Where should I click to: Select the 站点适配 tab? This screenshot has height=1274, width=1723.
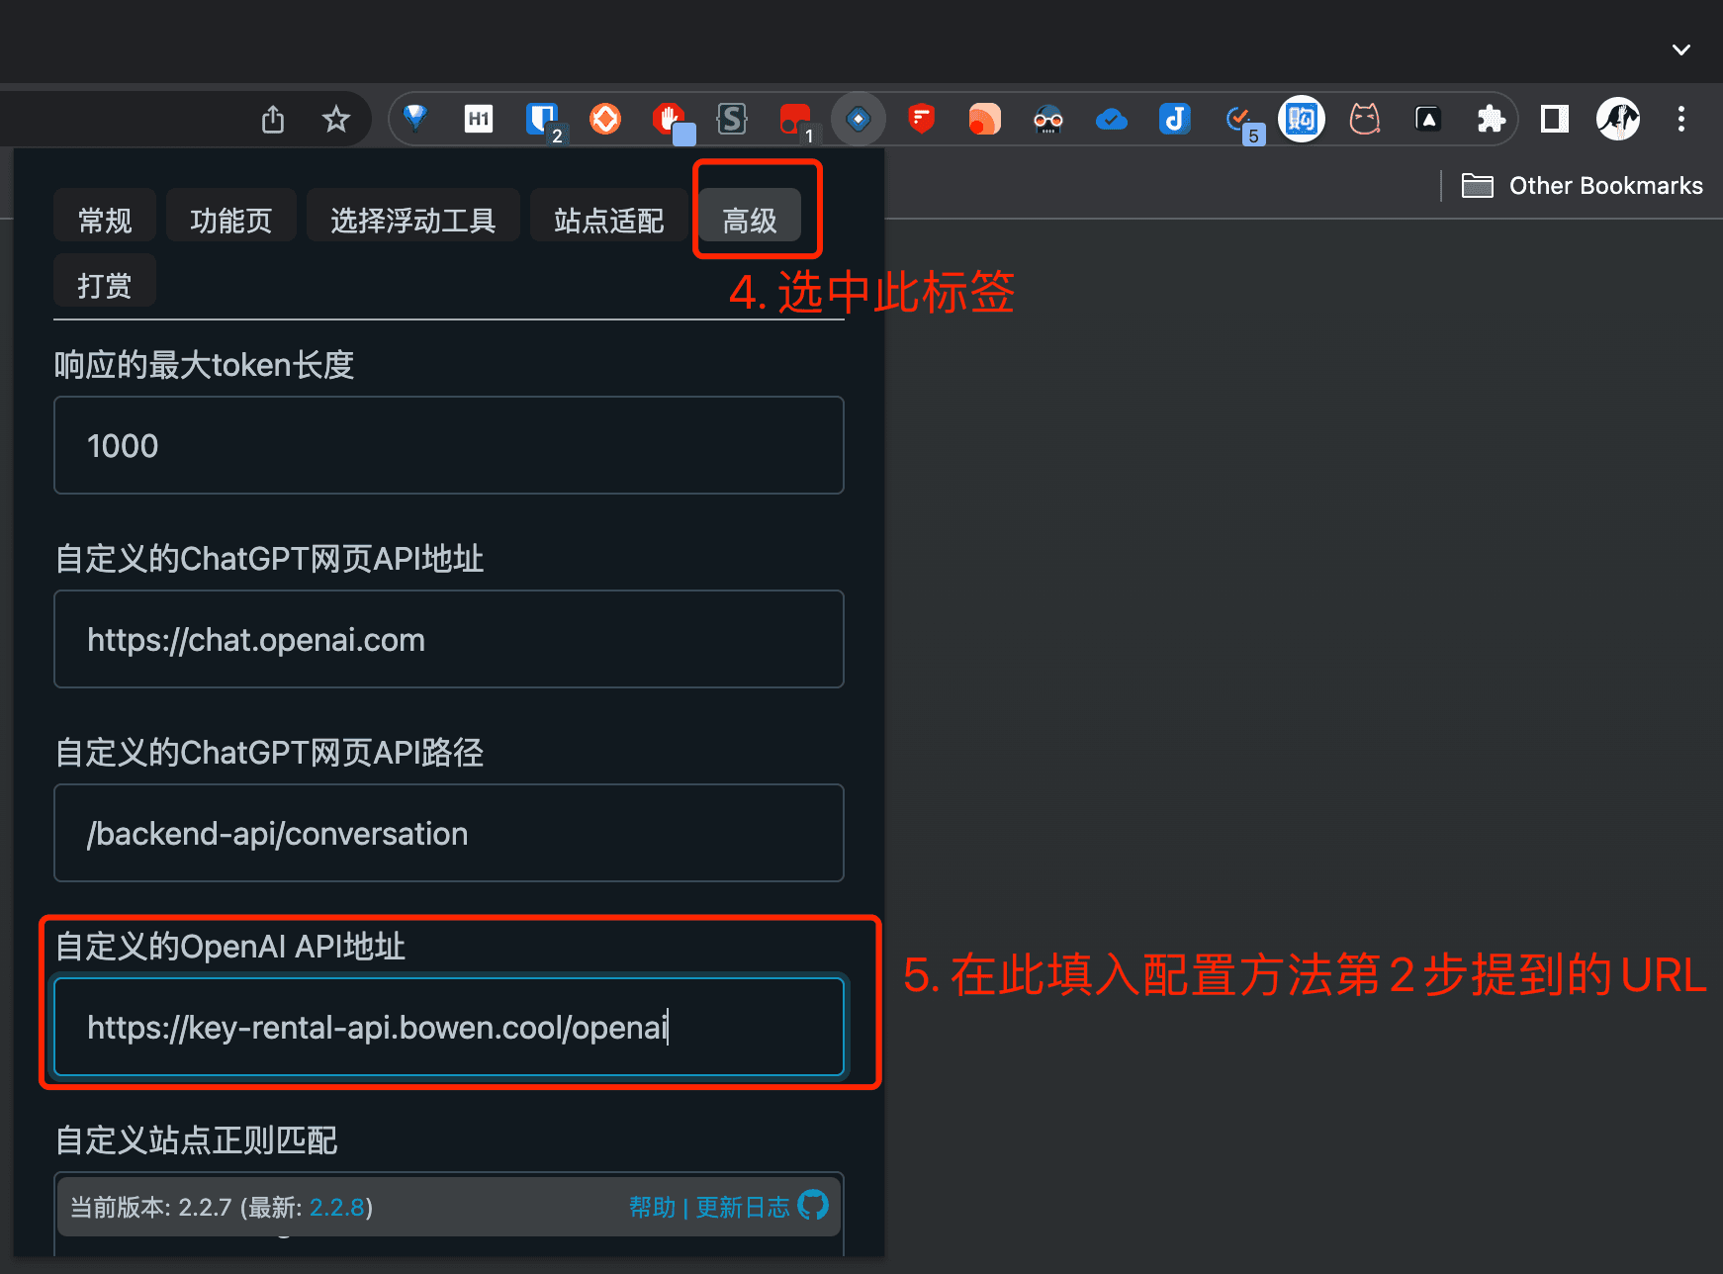[x=608, y=220]
